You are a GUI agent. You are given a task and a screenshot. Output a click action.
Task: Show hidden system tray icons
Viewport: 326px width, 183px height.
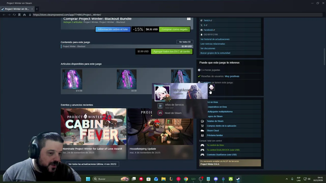coord(287,179)
